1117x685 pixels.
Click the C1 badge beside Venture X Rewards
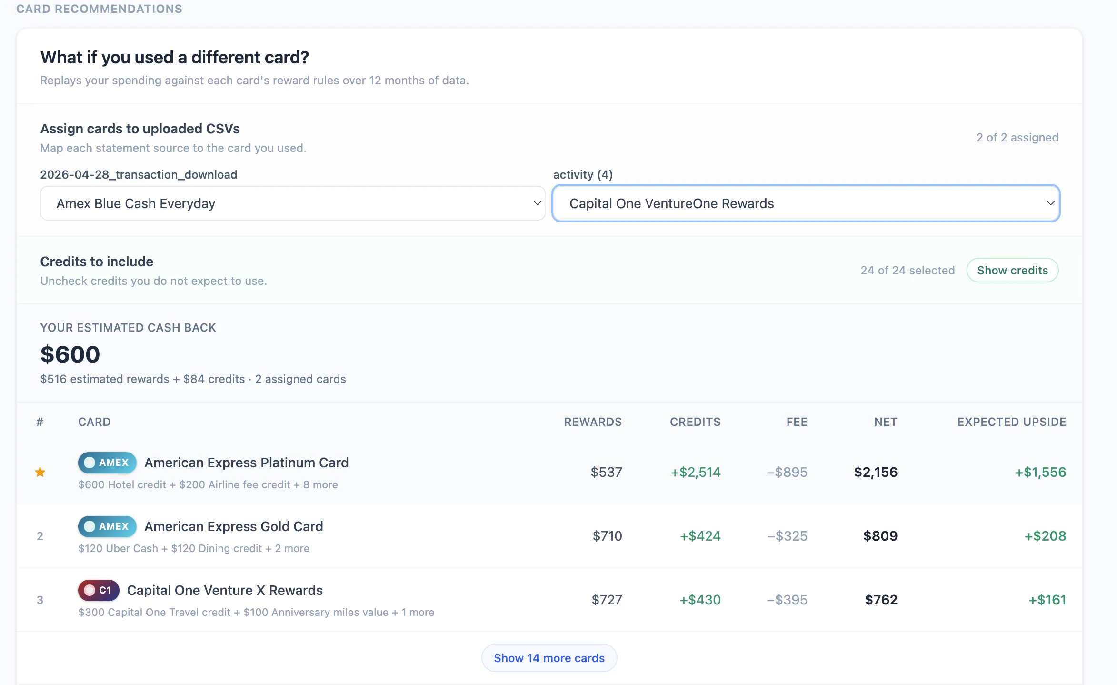pos(99,590)
